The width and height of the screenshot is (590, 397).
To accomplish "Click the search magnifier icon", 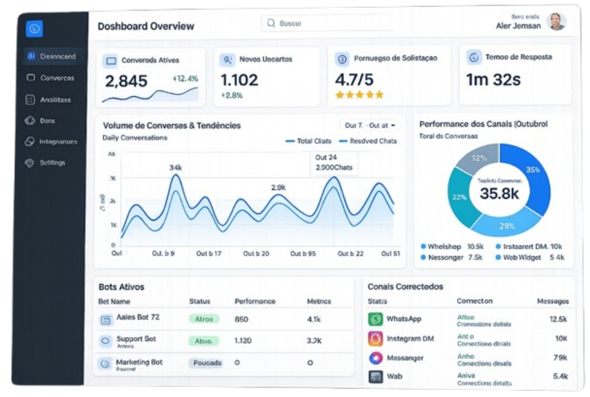I will pyautogui.click(x=271, y=24).
